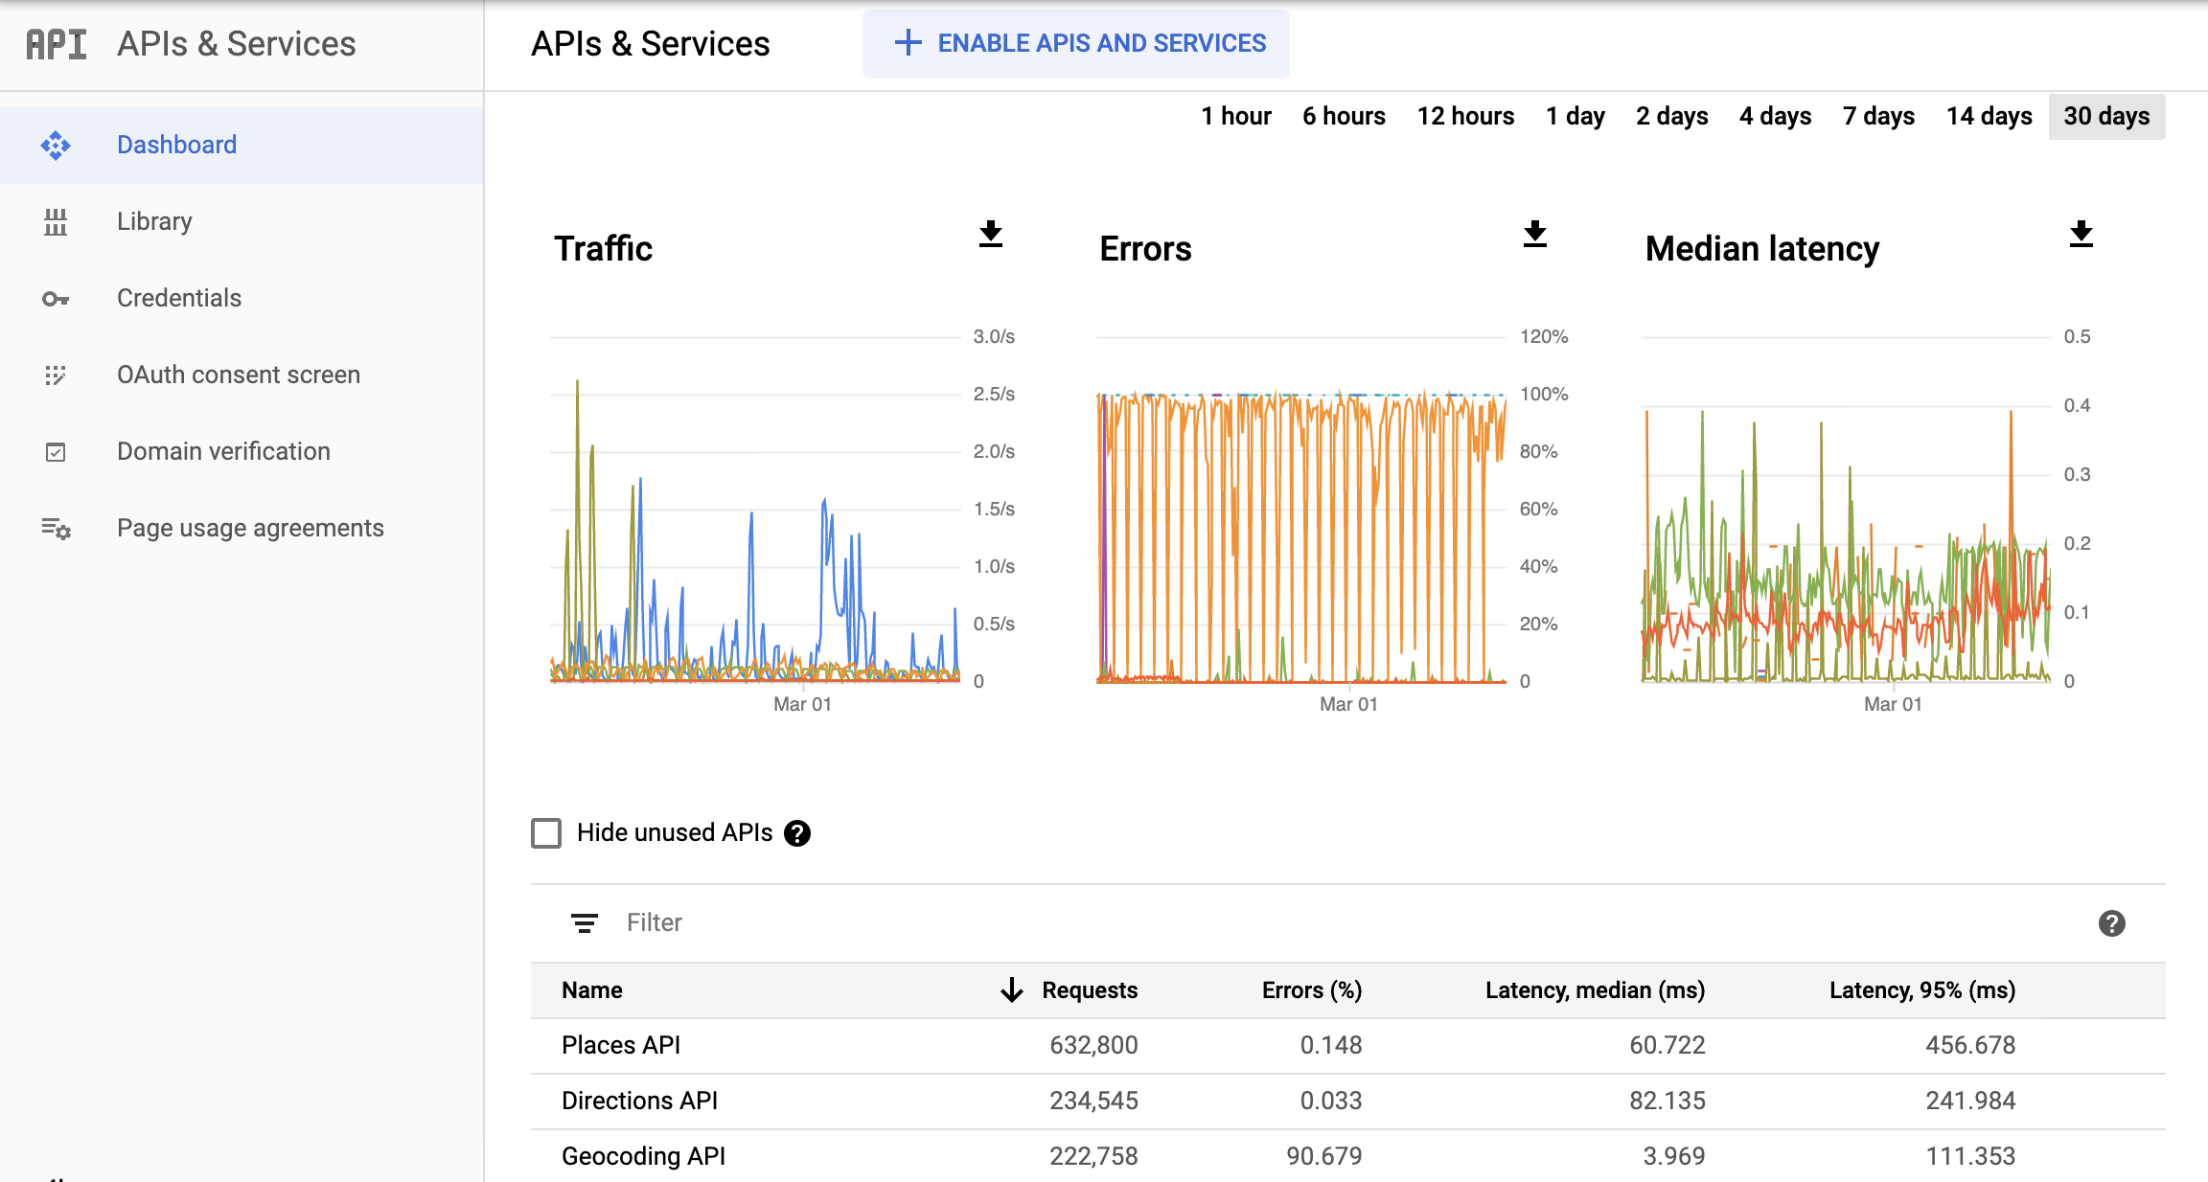Click the API icon in top left

(54, 44)
